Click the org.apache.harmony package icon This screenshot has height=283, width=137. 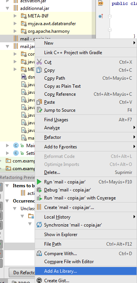[24, 31]
